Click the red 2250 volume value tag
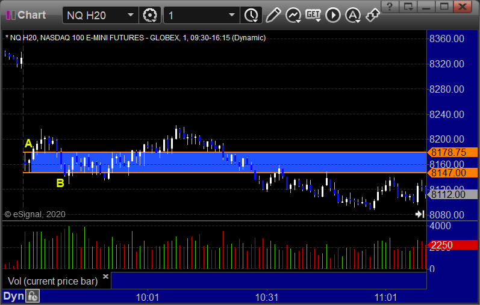 point(452,245)
